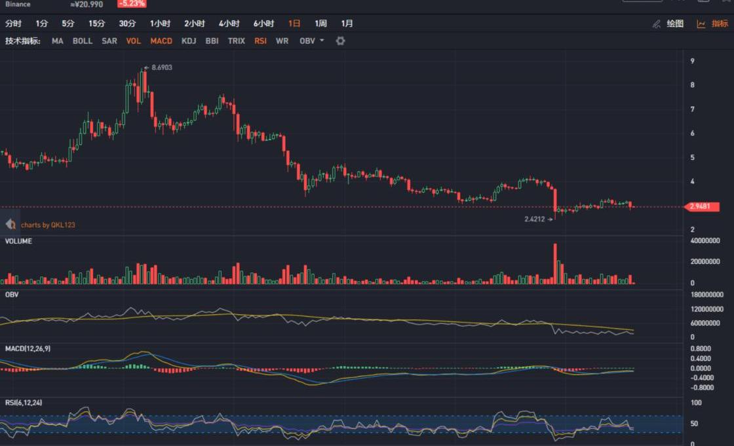This screenshot has height=446, width=734.
Task: Toggle the VOL indicator off
Action: (x=133, y=41)
